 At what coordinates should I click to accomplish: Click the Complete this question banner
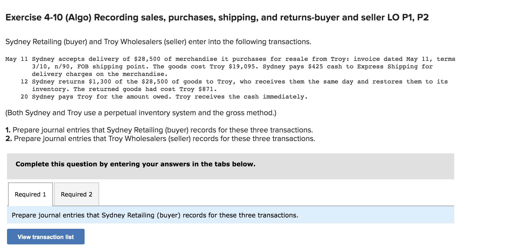[135, 164]
